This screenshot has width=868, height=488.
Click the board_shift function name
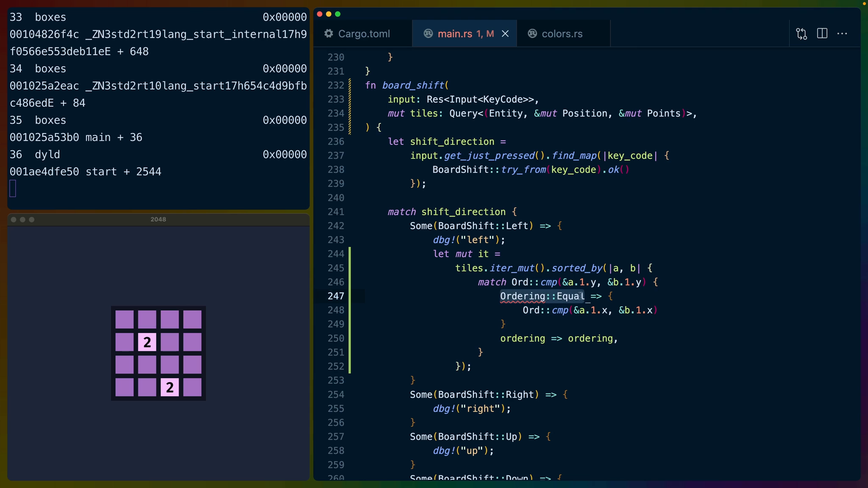pos(413,85)
